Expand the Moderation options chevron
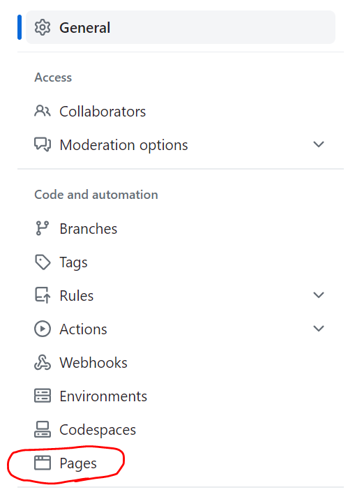The height and width of the screenshot is (492, 348). 319,144
